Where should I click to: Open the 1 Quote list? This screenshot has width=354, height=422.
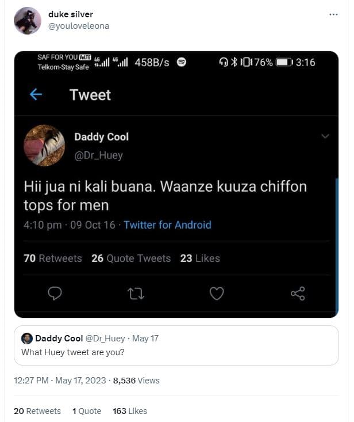click(87, 411)
